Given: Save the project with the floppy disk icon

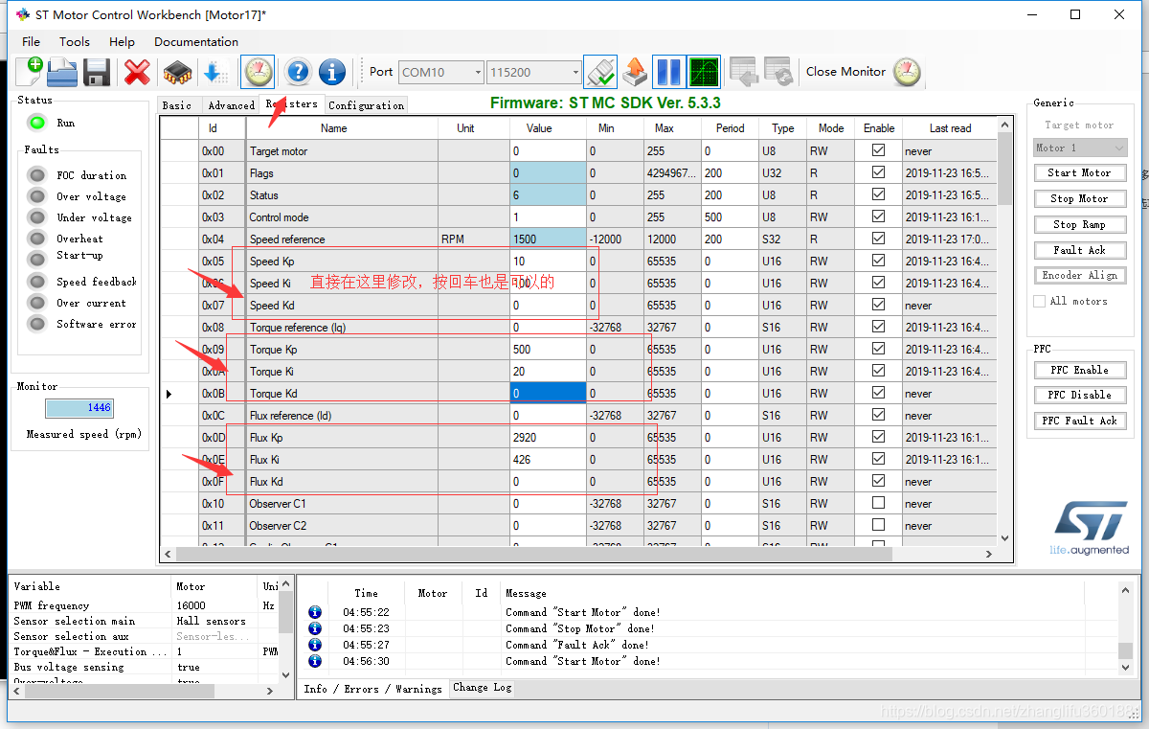Looking at the screenshot, I should pyautogui.click(x=97, y=72).
